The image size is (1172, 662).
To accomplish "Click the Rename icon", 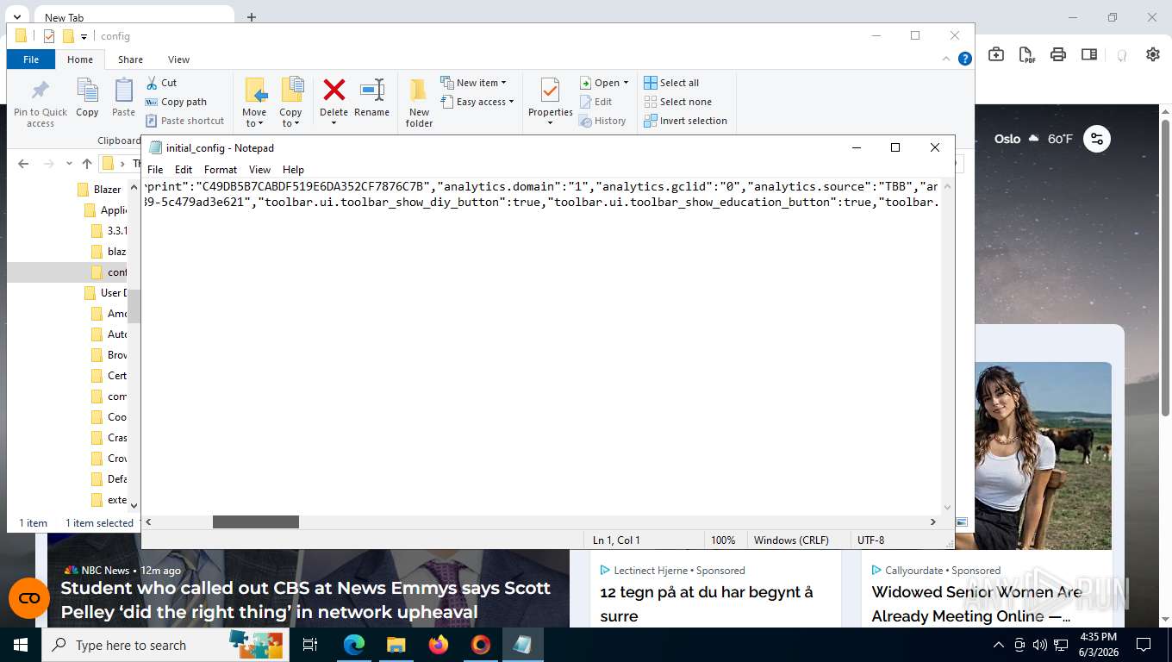I will 372,90.
